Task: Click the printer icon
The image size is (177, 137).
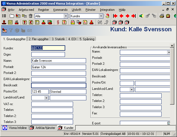Action: [162, 16]
